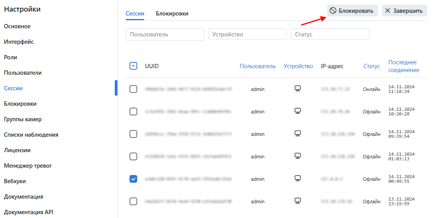Check the checkbox for the 13.11.2024 session
The height and width of the screenshot is (218, 433).
pyautogui.click(x=133, y=201)
